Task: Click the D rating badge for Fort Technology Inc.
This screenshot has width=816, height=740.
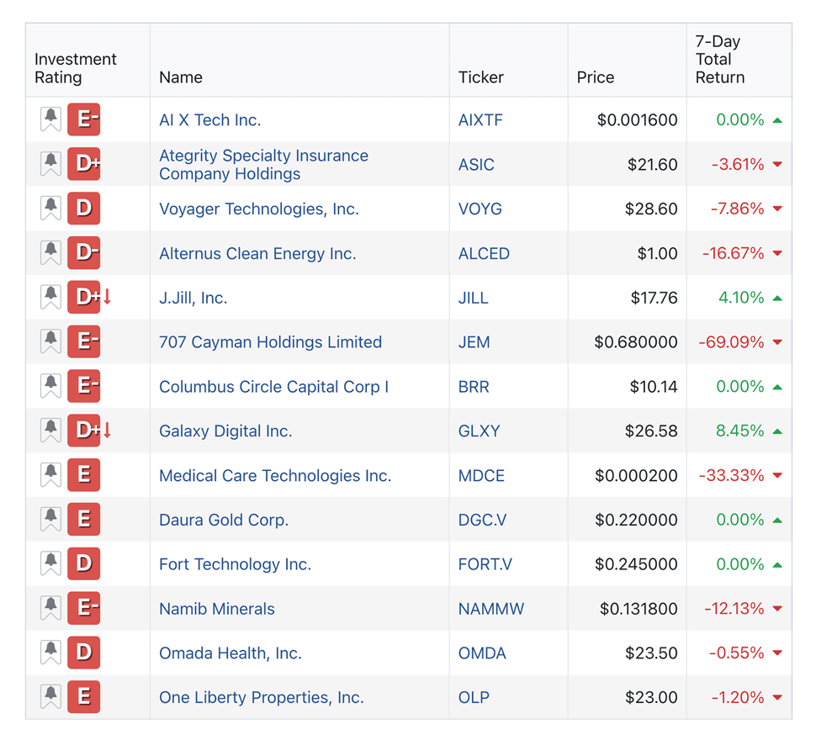Action: [x=84, y=564]
